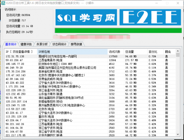Click the 总流量 column header

[x=135, y=52]
